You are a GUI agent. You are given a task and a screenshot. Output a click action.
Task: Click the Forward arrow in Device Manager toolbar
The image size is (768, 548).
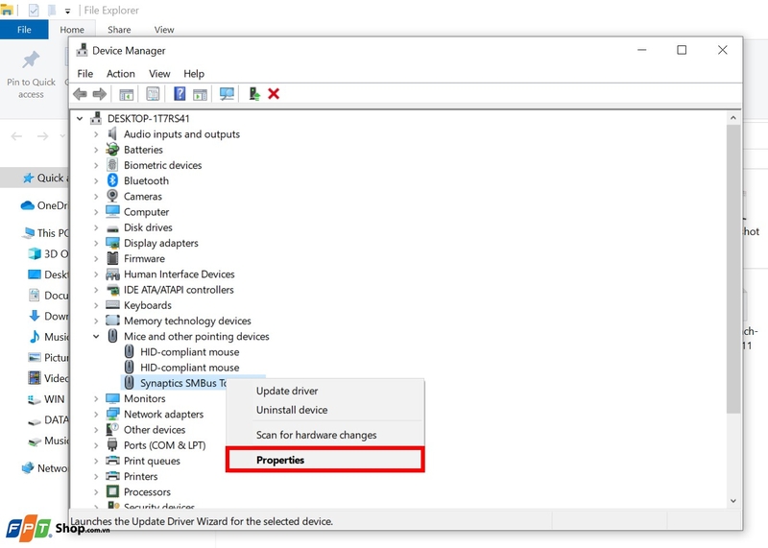pyautogui.click(x=100, y=93)
